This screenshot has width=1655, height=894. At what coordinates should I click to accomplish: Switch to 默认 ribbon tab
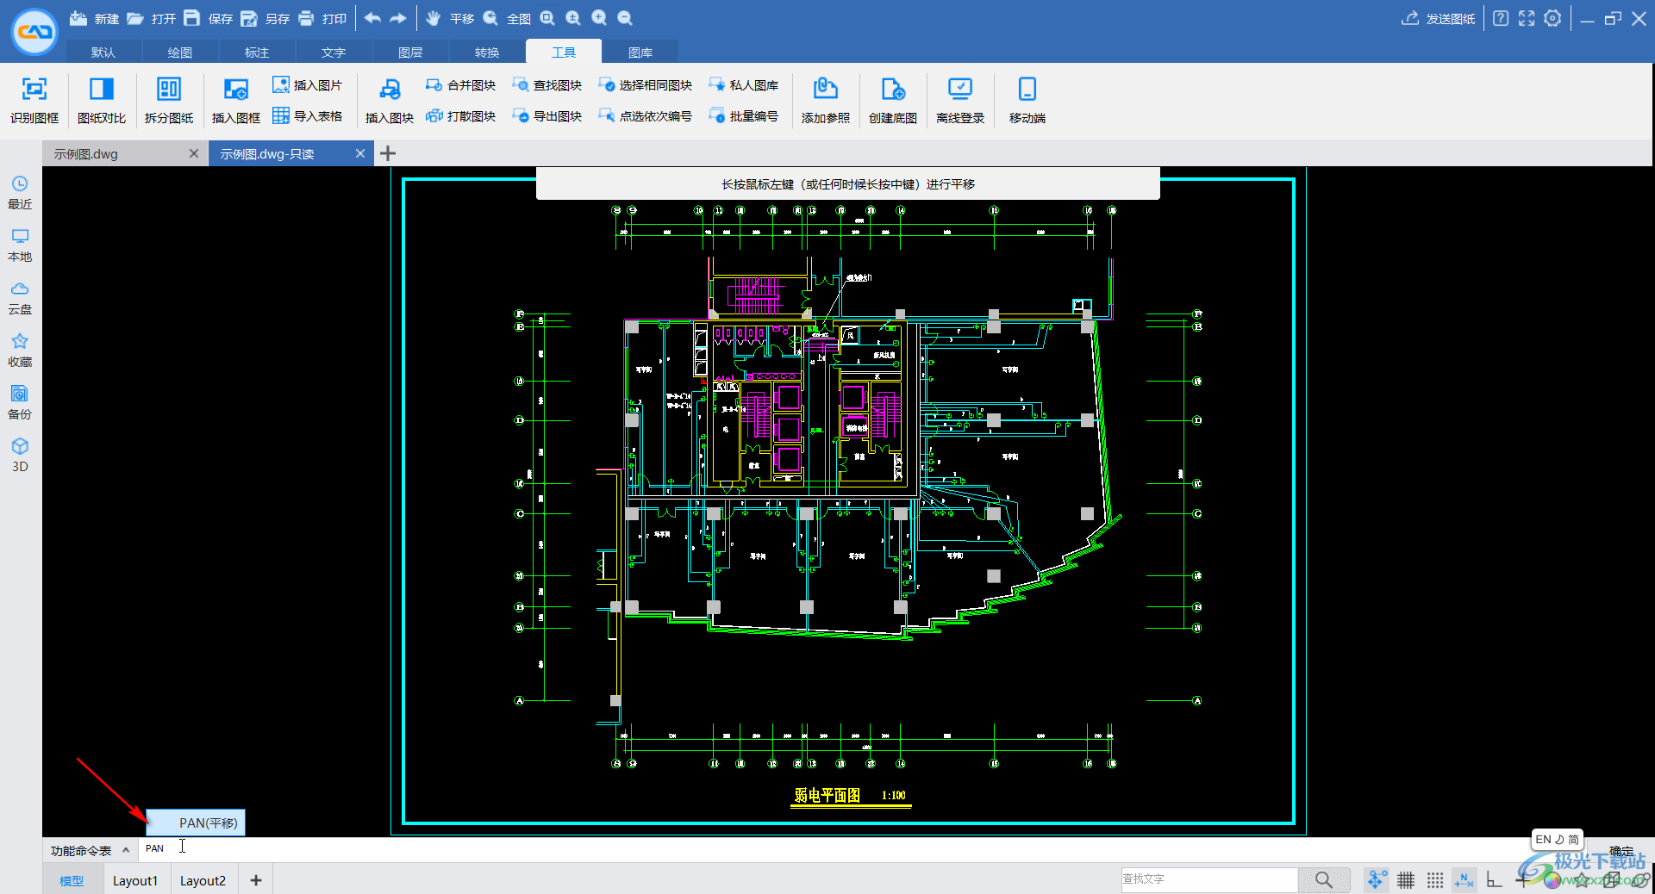pos(103,53)
